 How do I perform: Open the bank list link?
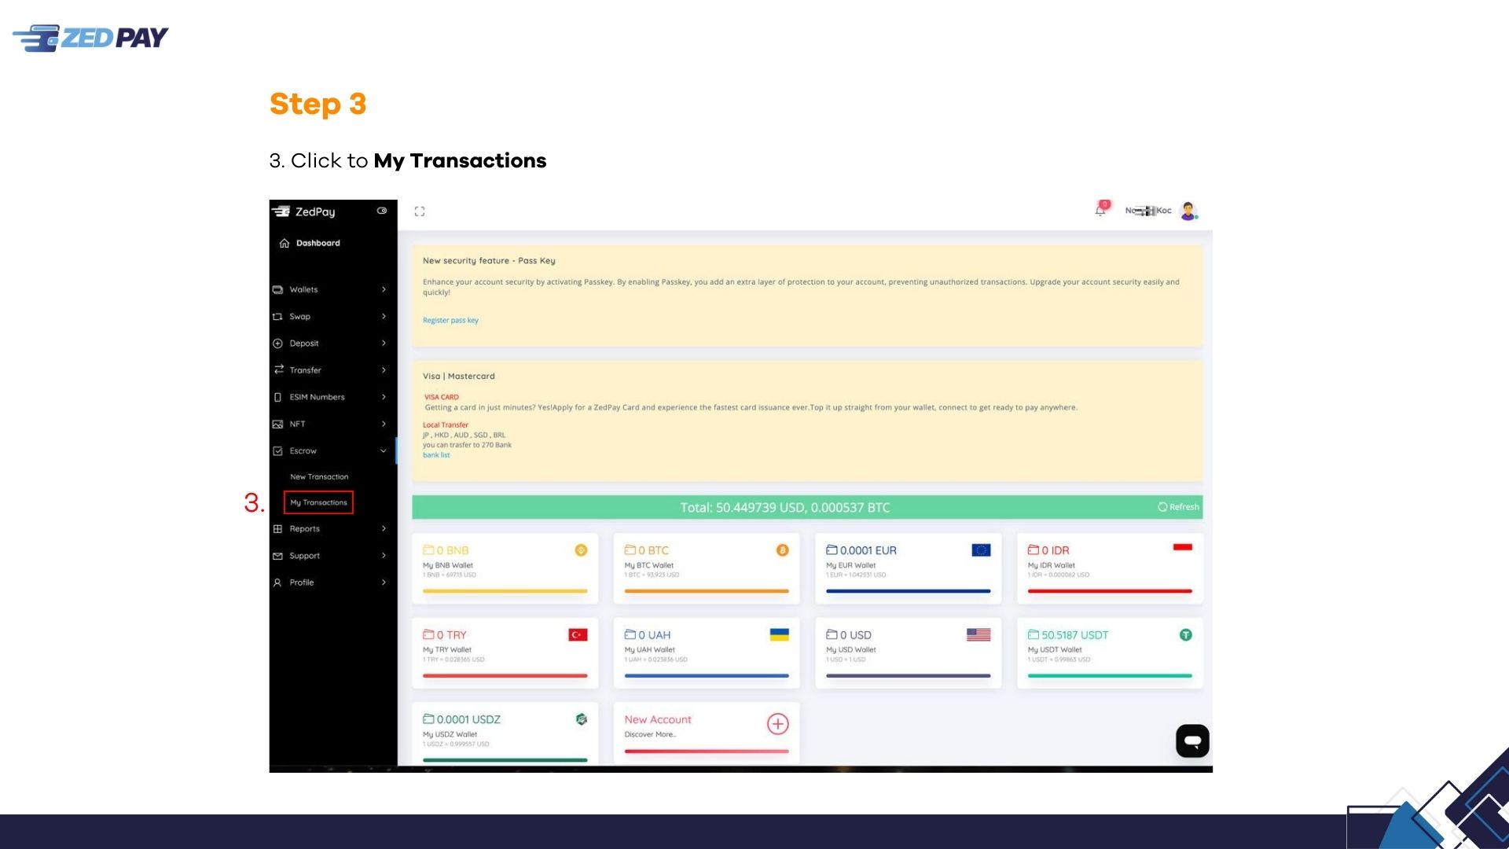[436, 455]
